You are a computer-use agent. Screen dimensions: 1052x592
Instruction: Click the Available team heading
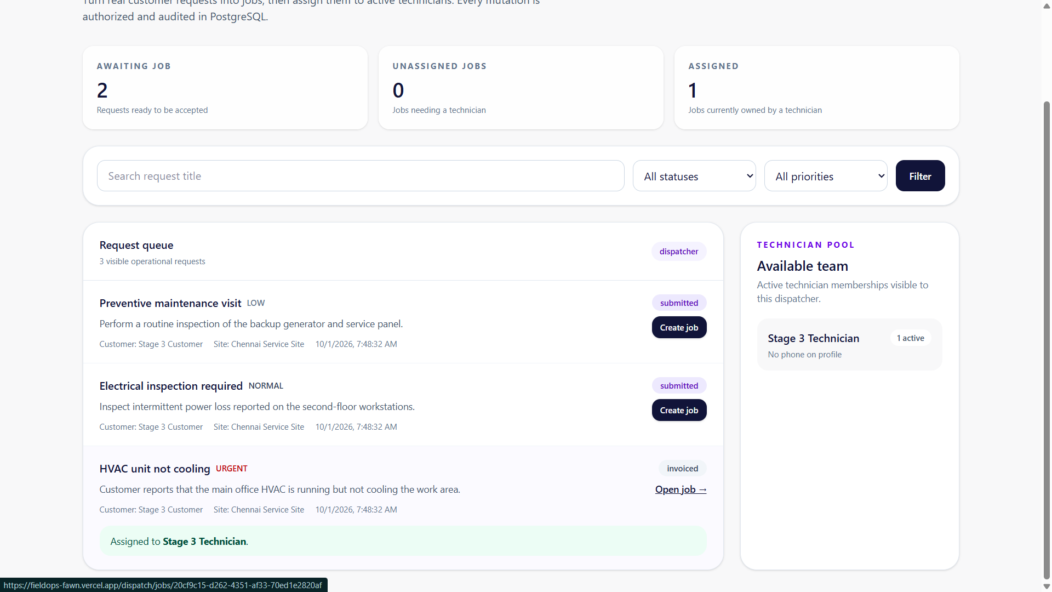(x=803, y=266)
